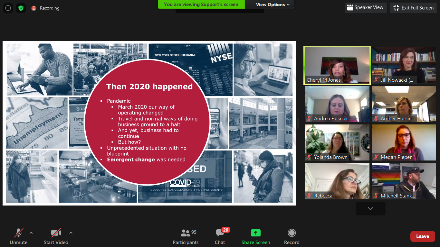Click the Recording status indicator

click(46, 8)
